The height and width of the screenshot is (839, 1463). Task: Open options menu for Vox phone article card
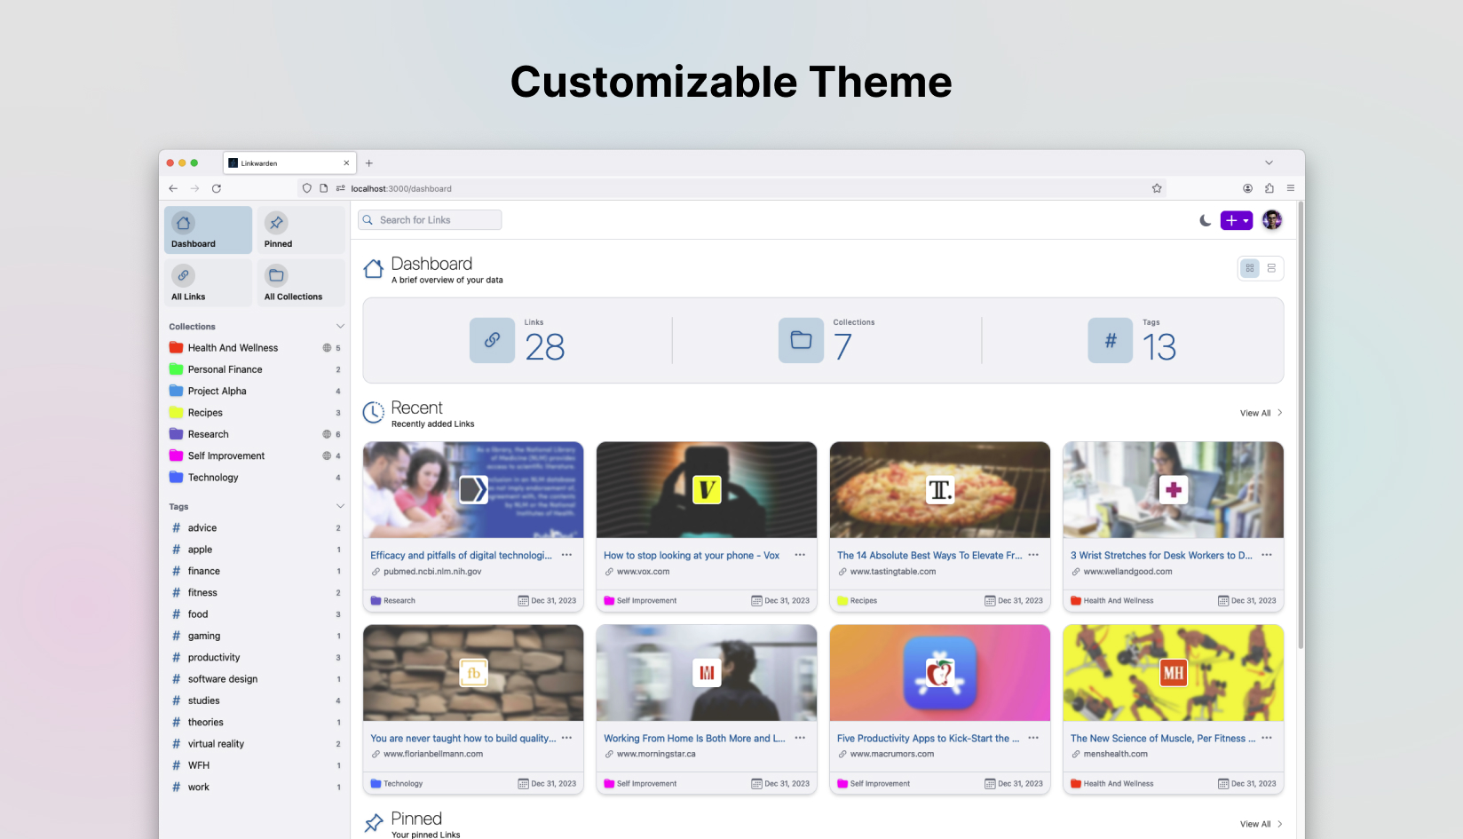point(800,555)
